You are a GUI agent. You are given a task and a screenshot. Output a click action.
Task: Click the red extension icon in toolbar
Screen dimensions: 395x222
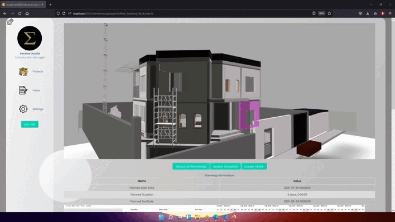coord(382,13)
